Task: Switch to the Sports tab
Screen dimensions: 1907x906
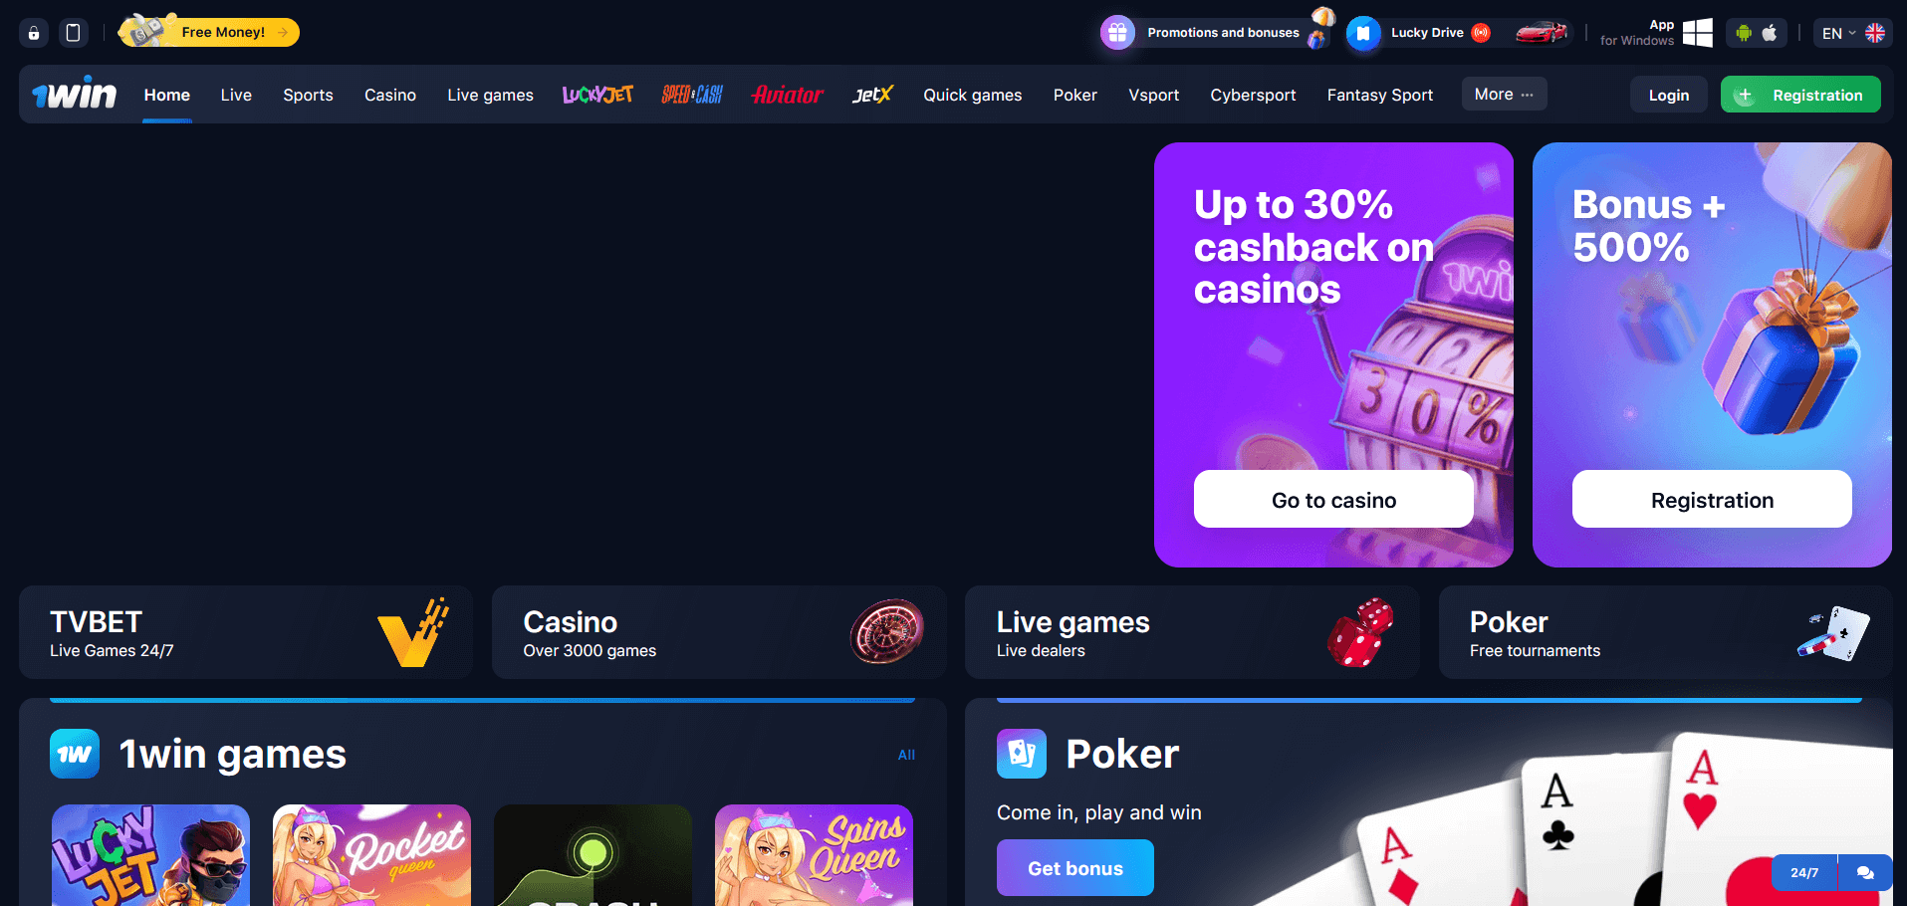Action: pyautogui.click(x=308, y=95)
